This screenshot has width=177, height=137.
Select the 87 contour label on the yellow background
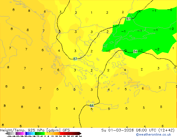pyautogui.click(x=75, y=59)
